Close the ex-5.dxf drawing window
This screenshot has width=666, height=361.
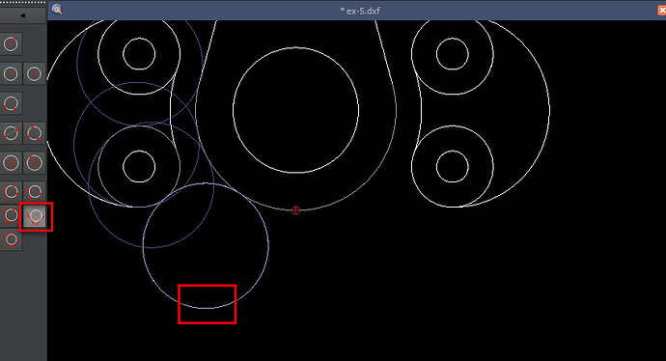pos(662,11)
